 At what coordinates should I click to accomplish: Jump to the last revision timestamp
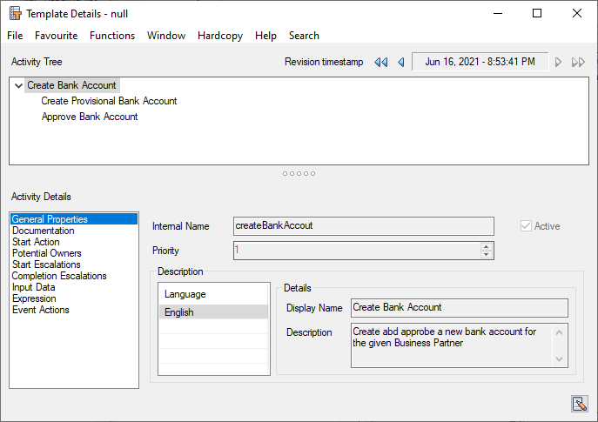pos(578,63)
